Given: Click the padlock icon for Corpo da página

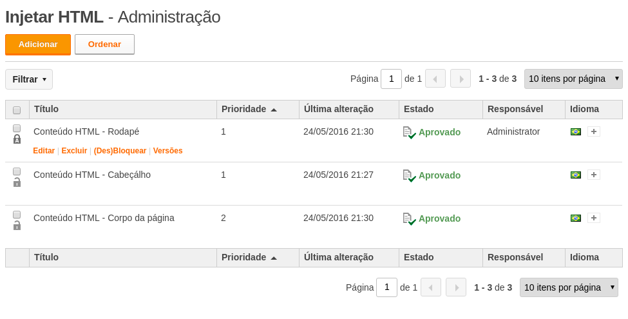Looking at the screenshot, I should 17,226.
